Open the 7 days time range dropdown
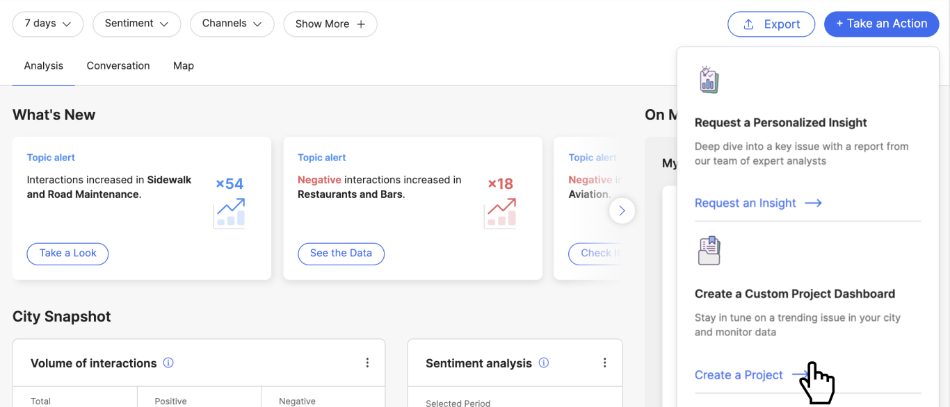Image resolution: width=950 pixels, height=407 pixels. coord(48,24)
